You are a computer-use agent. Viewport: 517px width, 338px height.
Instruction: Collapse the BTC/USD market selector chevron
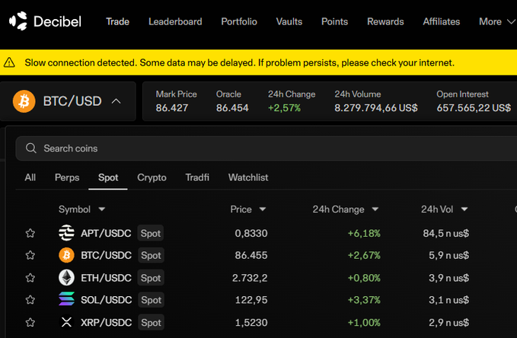116,101
